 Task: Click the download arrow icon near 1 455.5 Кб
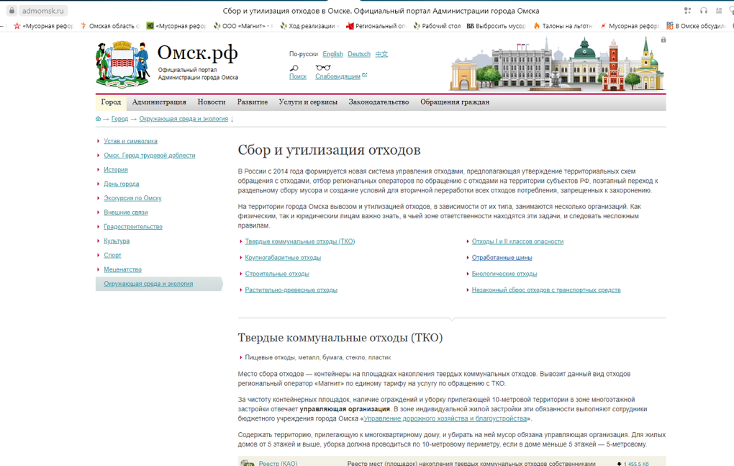619,464
